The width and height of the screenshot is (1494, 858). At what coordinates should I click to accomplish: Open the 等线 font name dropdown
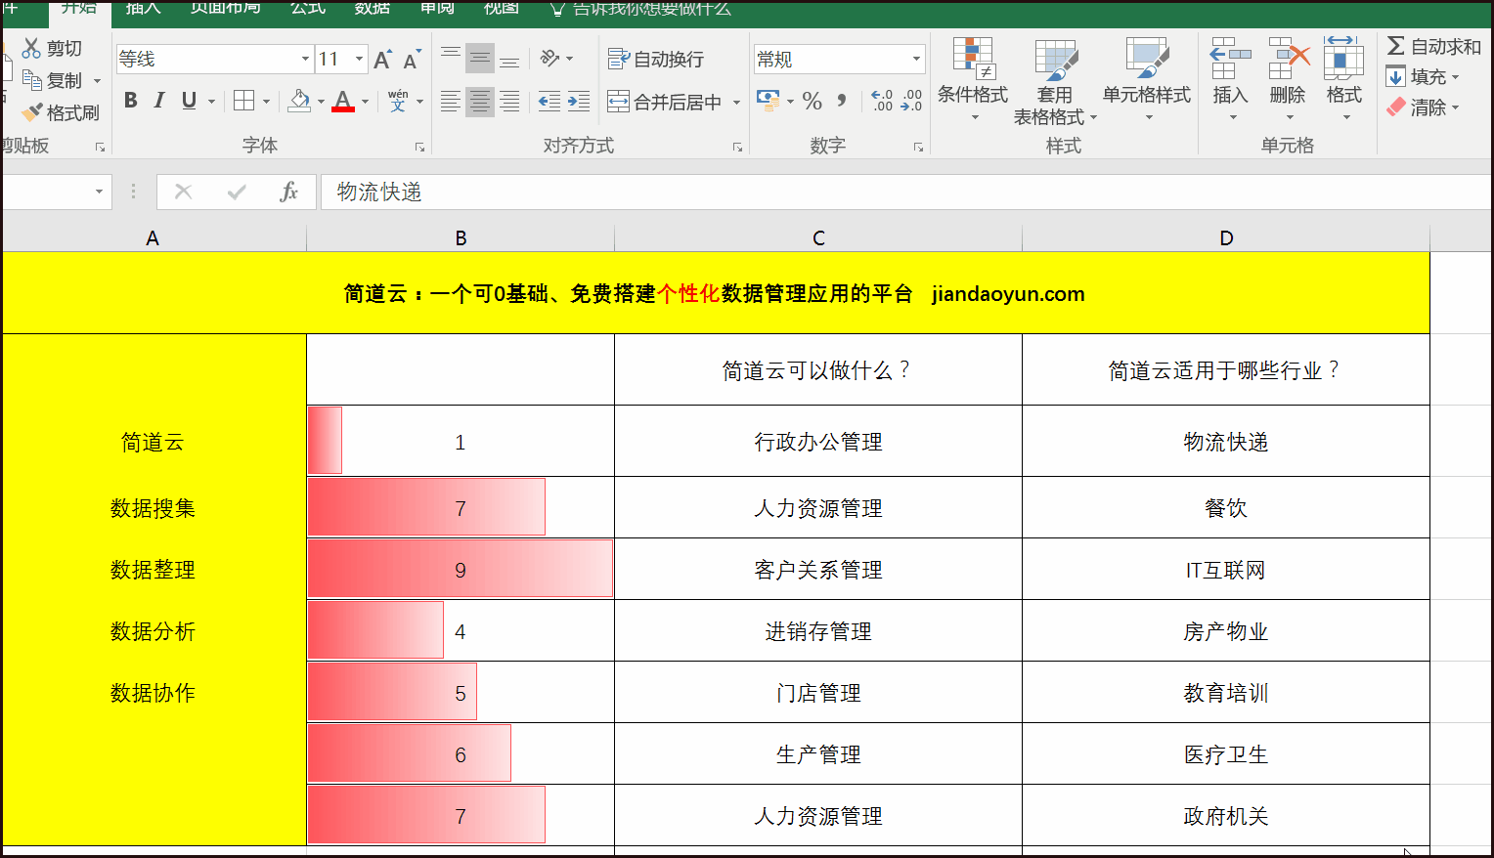coord(304,59)
